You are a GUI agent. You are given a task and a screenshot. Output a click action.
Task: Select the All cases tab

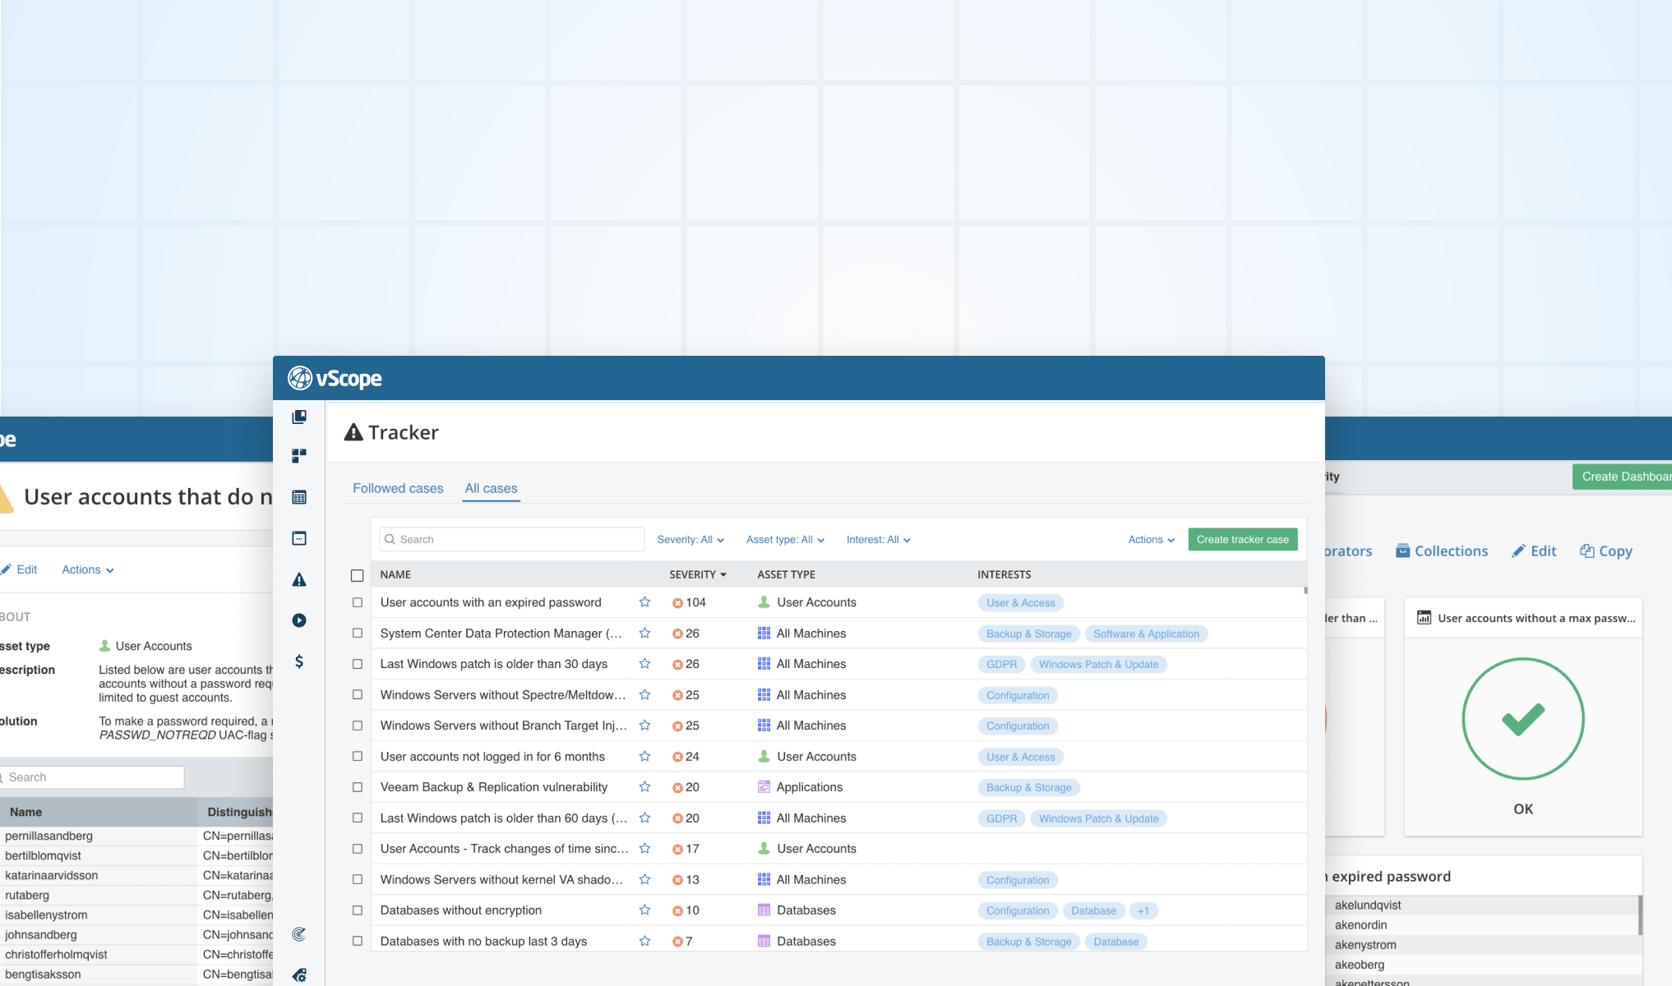(491, 487)
